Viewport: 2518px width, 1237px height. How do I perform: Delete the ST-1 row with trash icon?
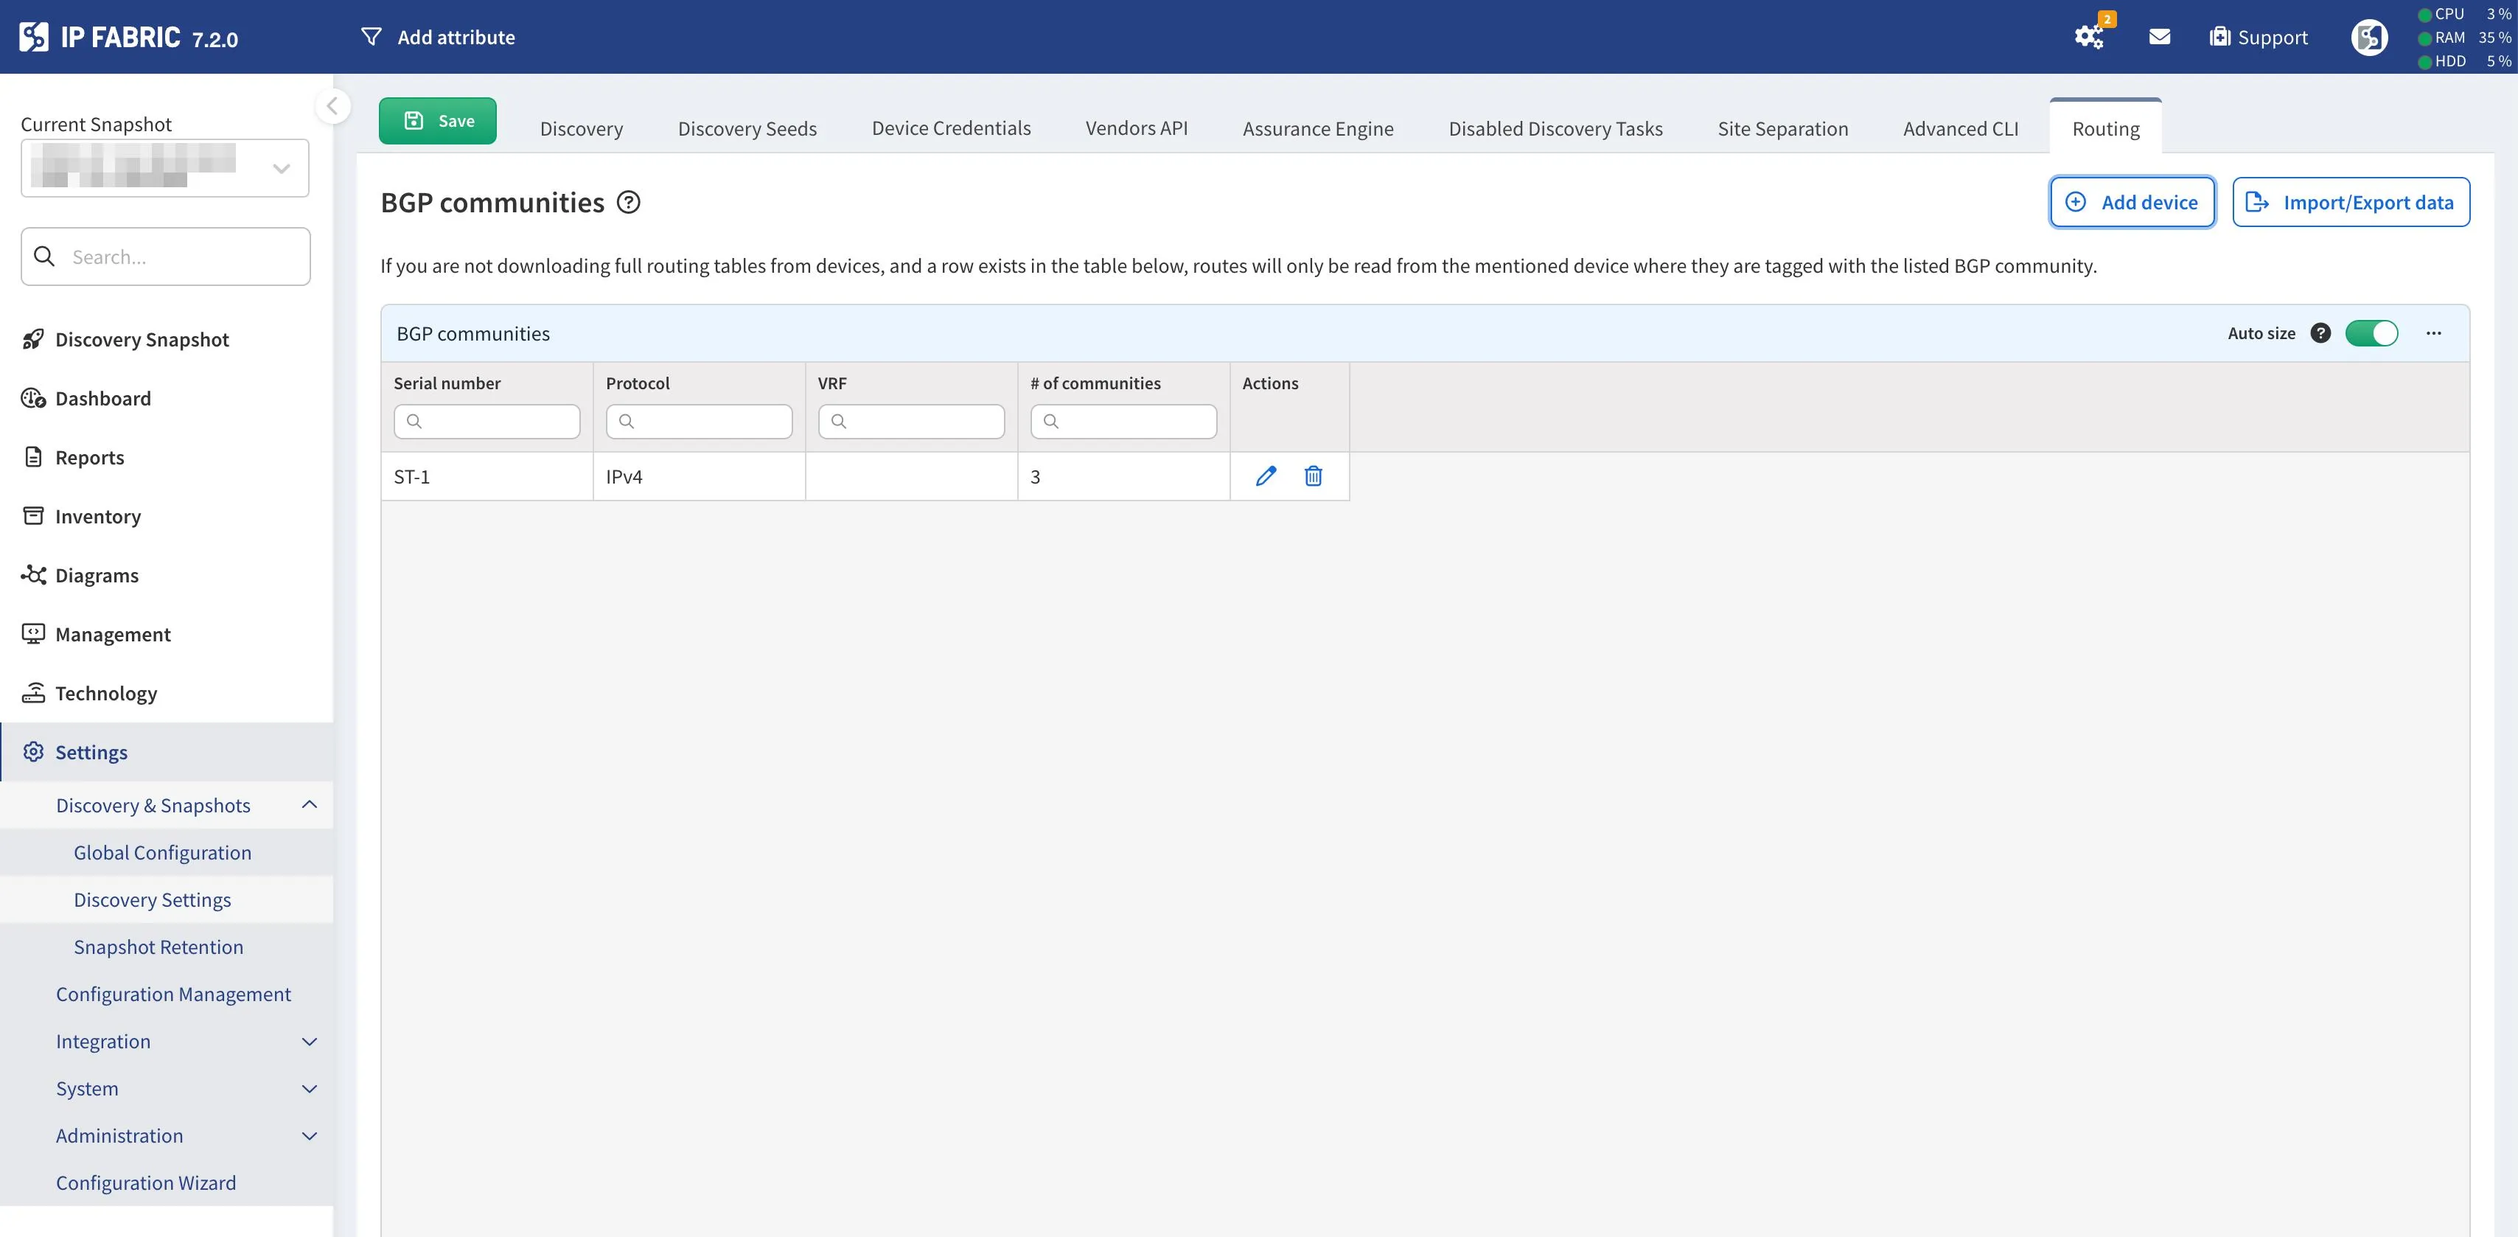(x=1313, y=476)
